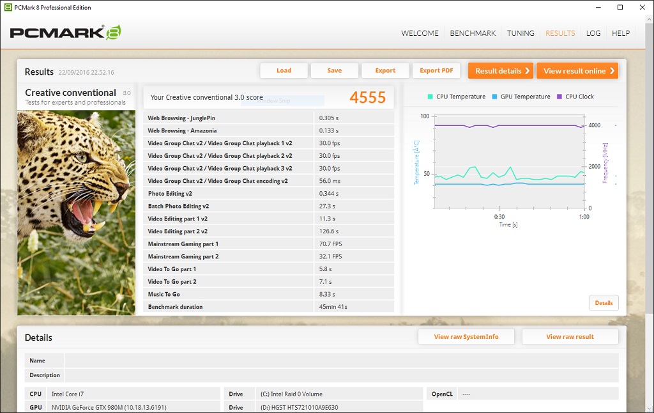This screenshot has height=413, width=654.
Task: Click the PCMark 8 title bar app icon
Action: point(8,8)
